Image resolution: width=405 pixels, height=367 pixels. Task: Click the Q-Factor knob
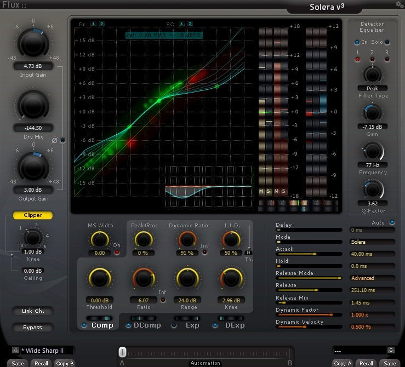pyautogui.click(x=372, y=189)
